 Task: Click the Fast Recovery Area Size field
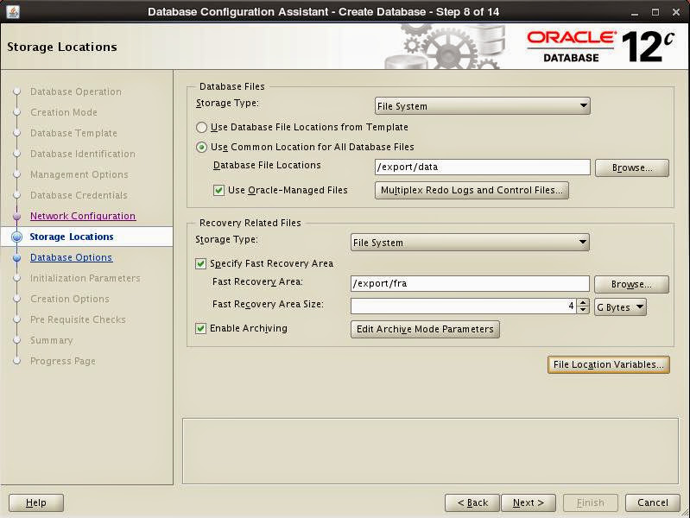(x=465, y=306)
